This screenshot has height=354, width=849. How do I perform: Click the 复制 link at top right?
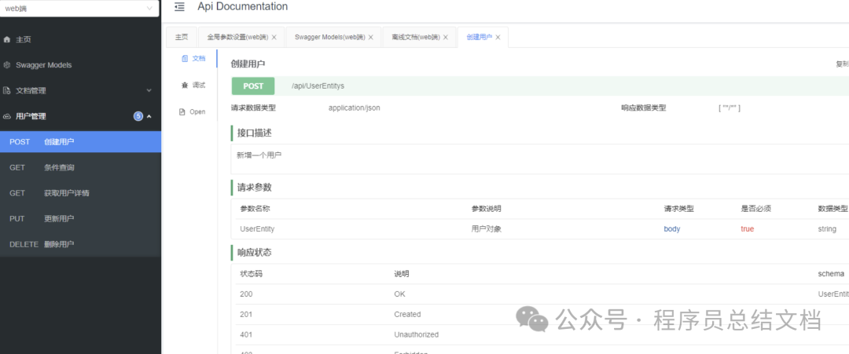pyautogui.click(x=842, y=64)
